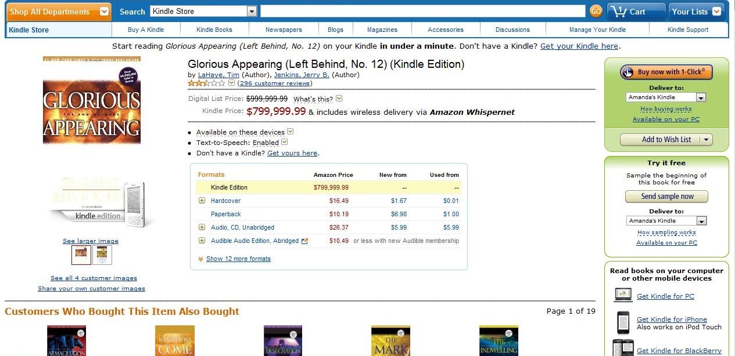Click the orange GO search icon
This screenshot has height=356, width=735.
click(596, 11)
